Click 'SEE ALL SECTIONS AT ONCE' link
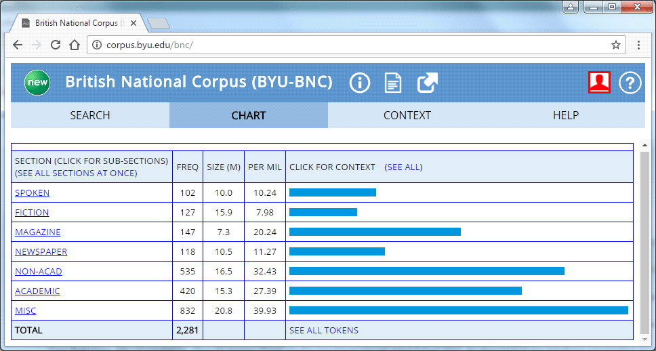656x351 pixels. (x=76, y=173)
